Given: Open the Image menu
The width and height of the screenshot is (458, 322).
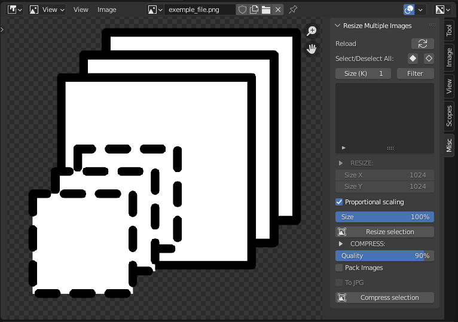Looking at the screenshot, I should coord(106,10).
